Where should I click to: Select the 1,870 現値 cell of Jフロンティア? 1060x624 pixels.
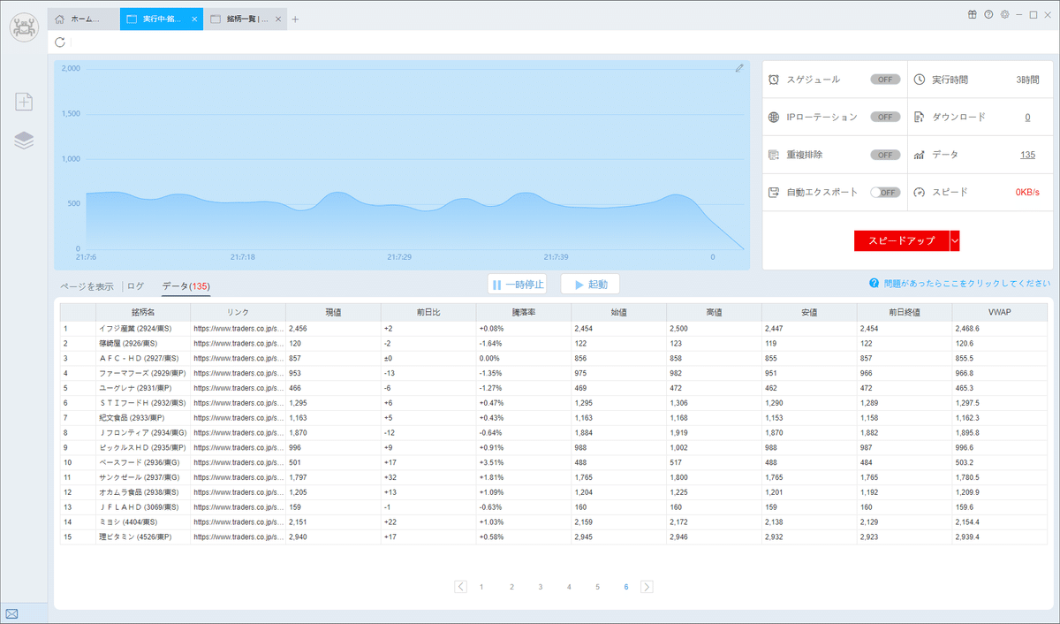pyautogui.click(x=333, y=432)
